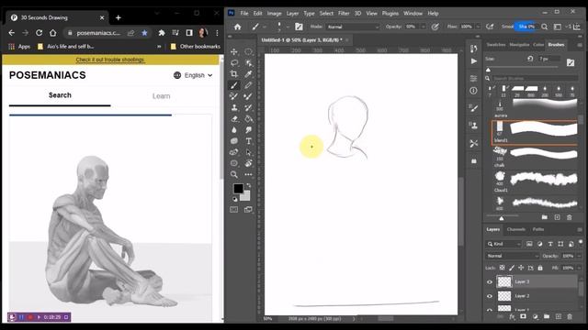
Task: Toggle lock transparent pixels
Action: [503, 268]
